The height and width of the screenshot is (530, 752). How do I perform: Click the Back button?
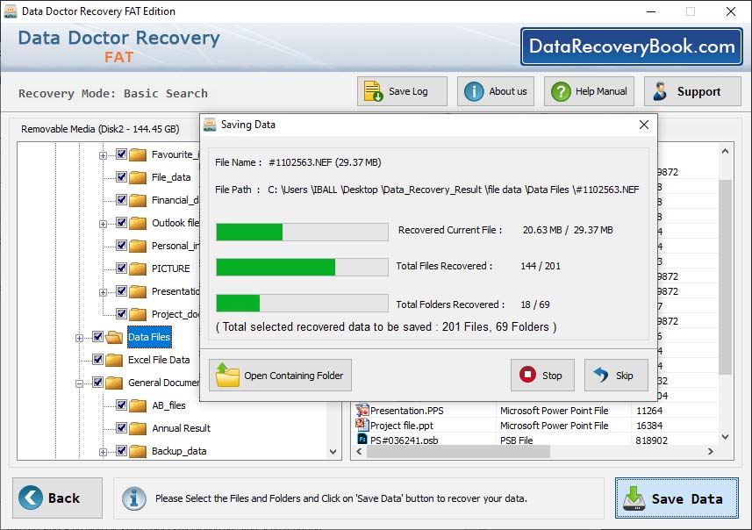[56, 498]
